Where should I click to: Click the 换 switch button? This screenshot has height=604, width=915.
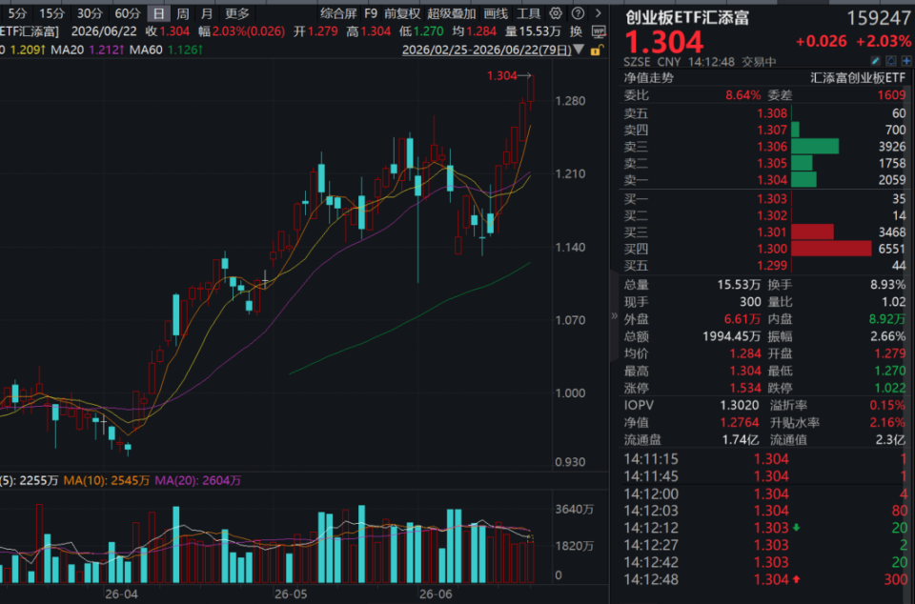pos(576,31)
